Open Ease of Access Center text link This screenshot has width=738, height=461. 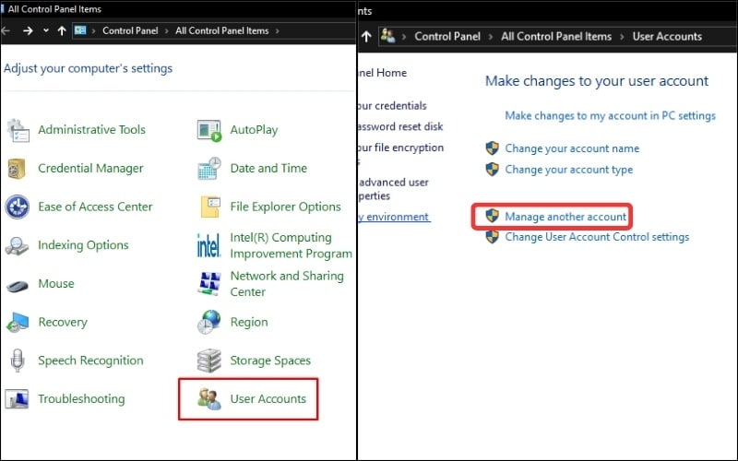pyautogui.click(x=95, y=207)
